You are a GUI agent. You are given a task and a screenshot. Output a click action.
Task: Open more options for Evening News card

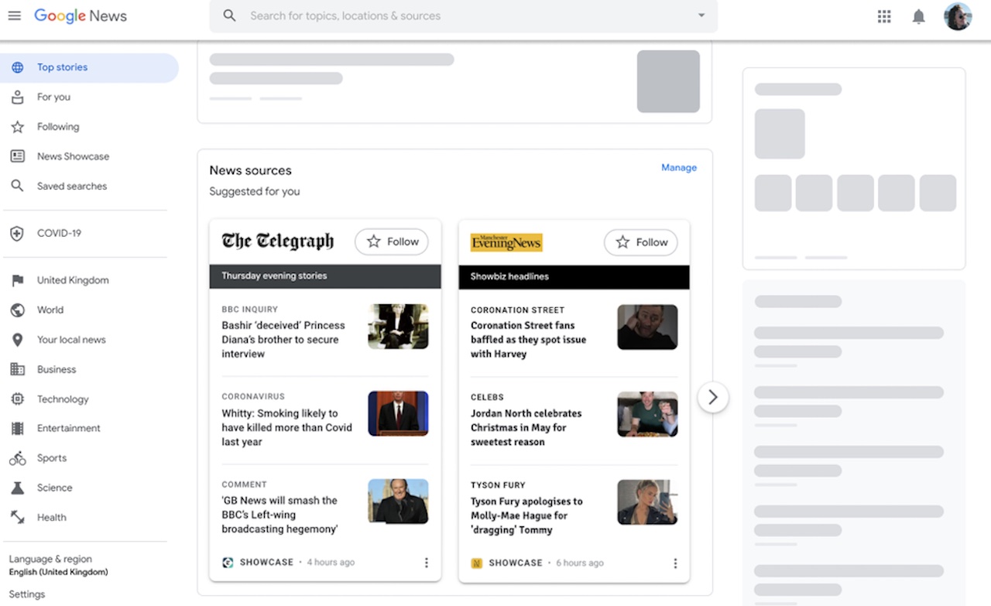pyautogui.click(x=675, y=563)
